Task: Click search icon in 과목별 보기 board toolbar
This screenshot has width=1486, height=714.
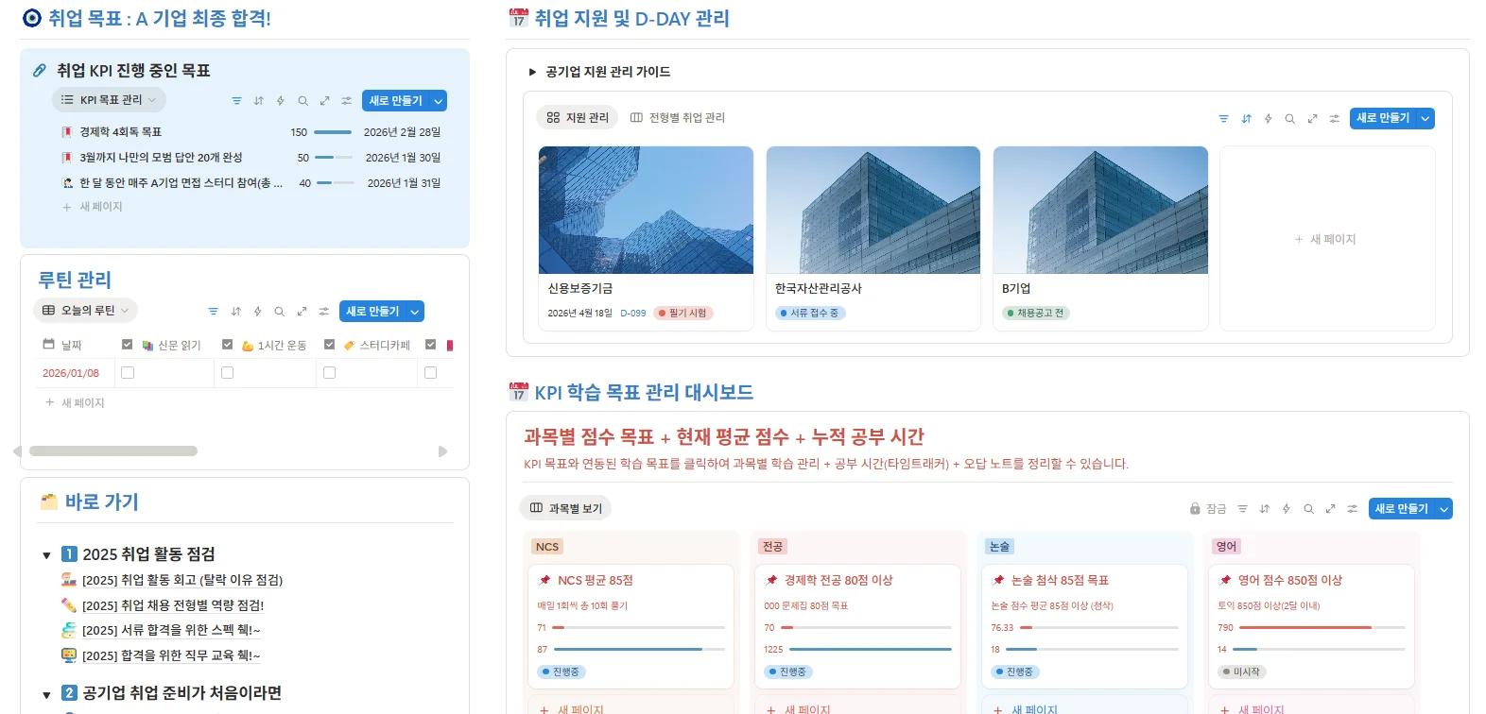Action: (x=1308, y=509)
